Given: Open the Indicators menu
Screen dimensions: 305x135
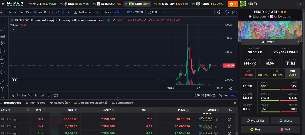Looking at the screenshot, I should pyautogui.click(x=83, y=12).
